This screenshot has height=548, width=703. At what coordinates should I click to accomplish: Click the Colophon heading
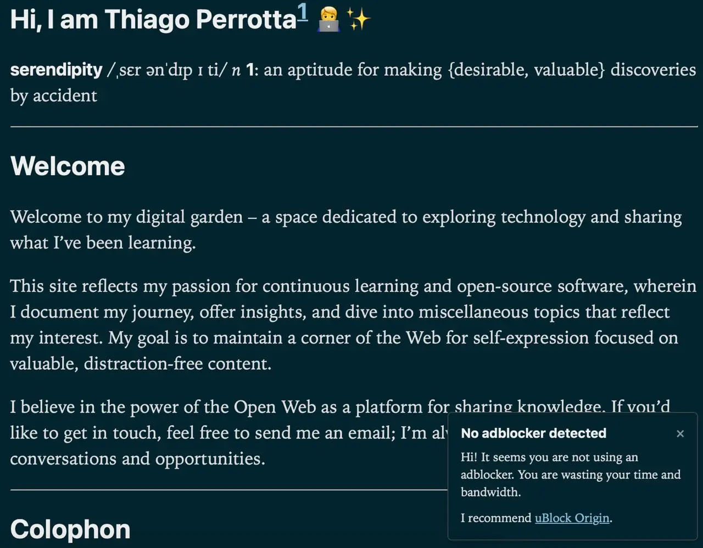(70, 529)
